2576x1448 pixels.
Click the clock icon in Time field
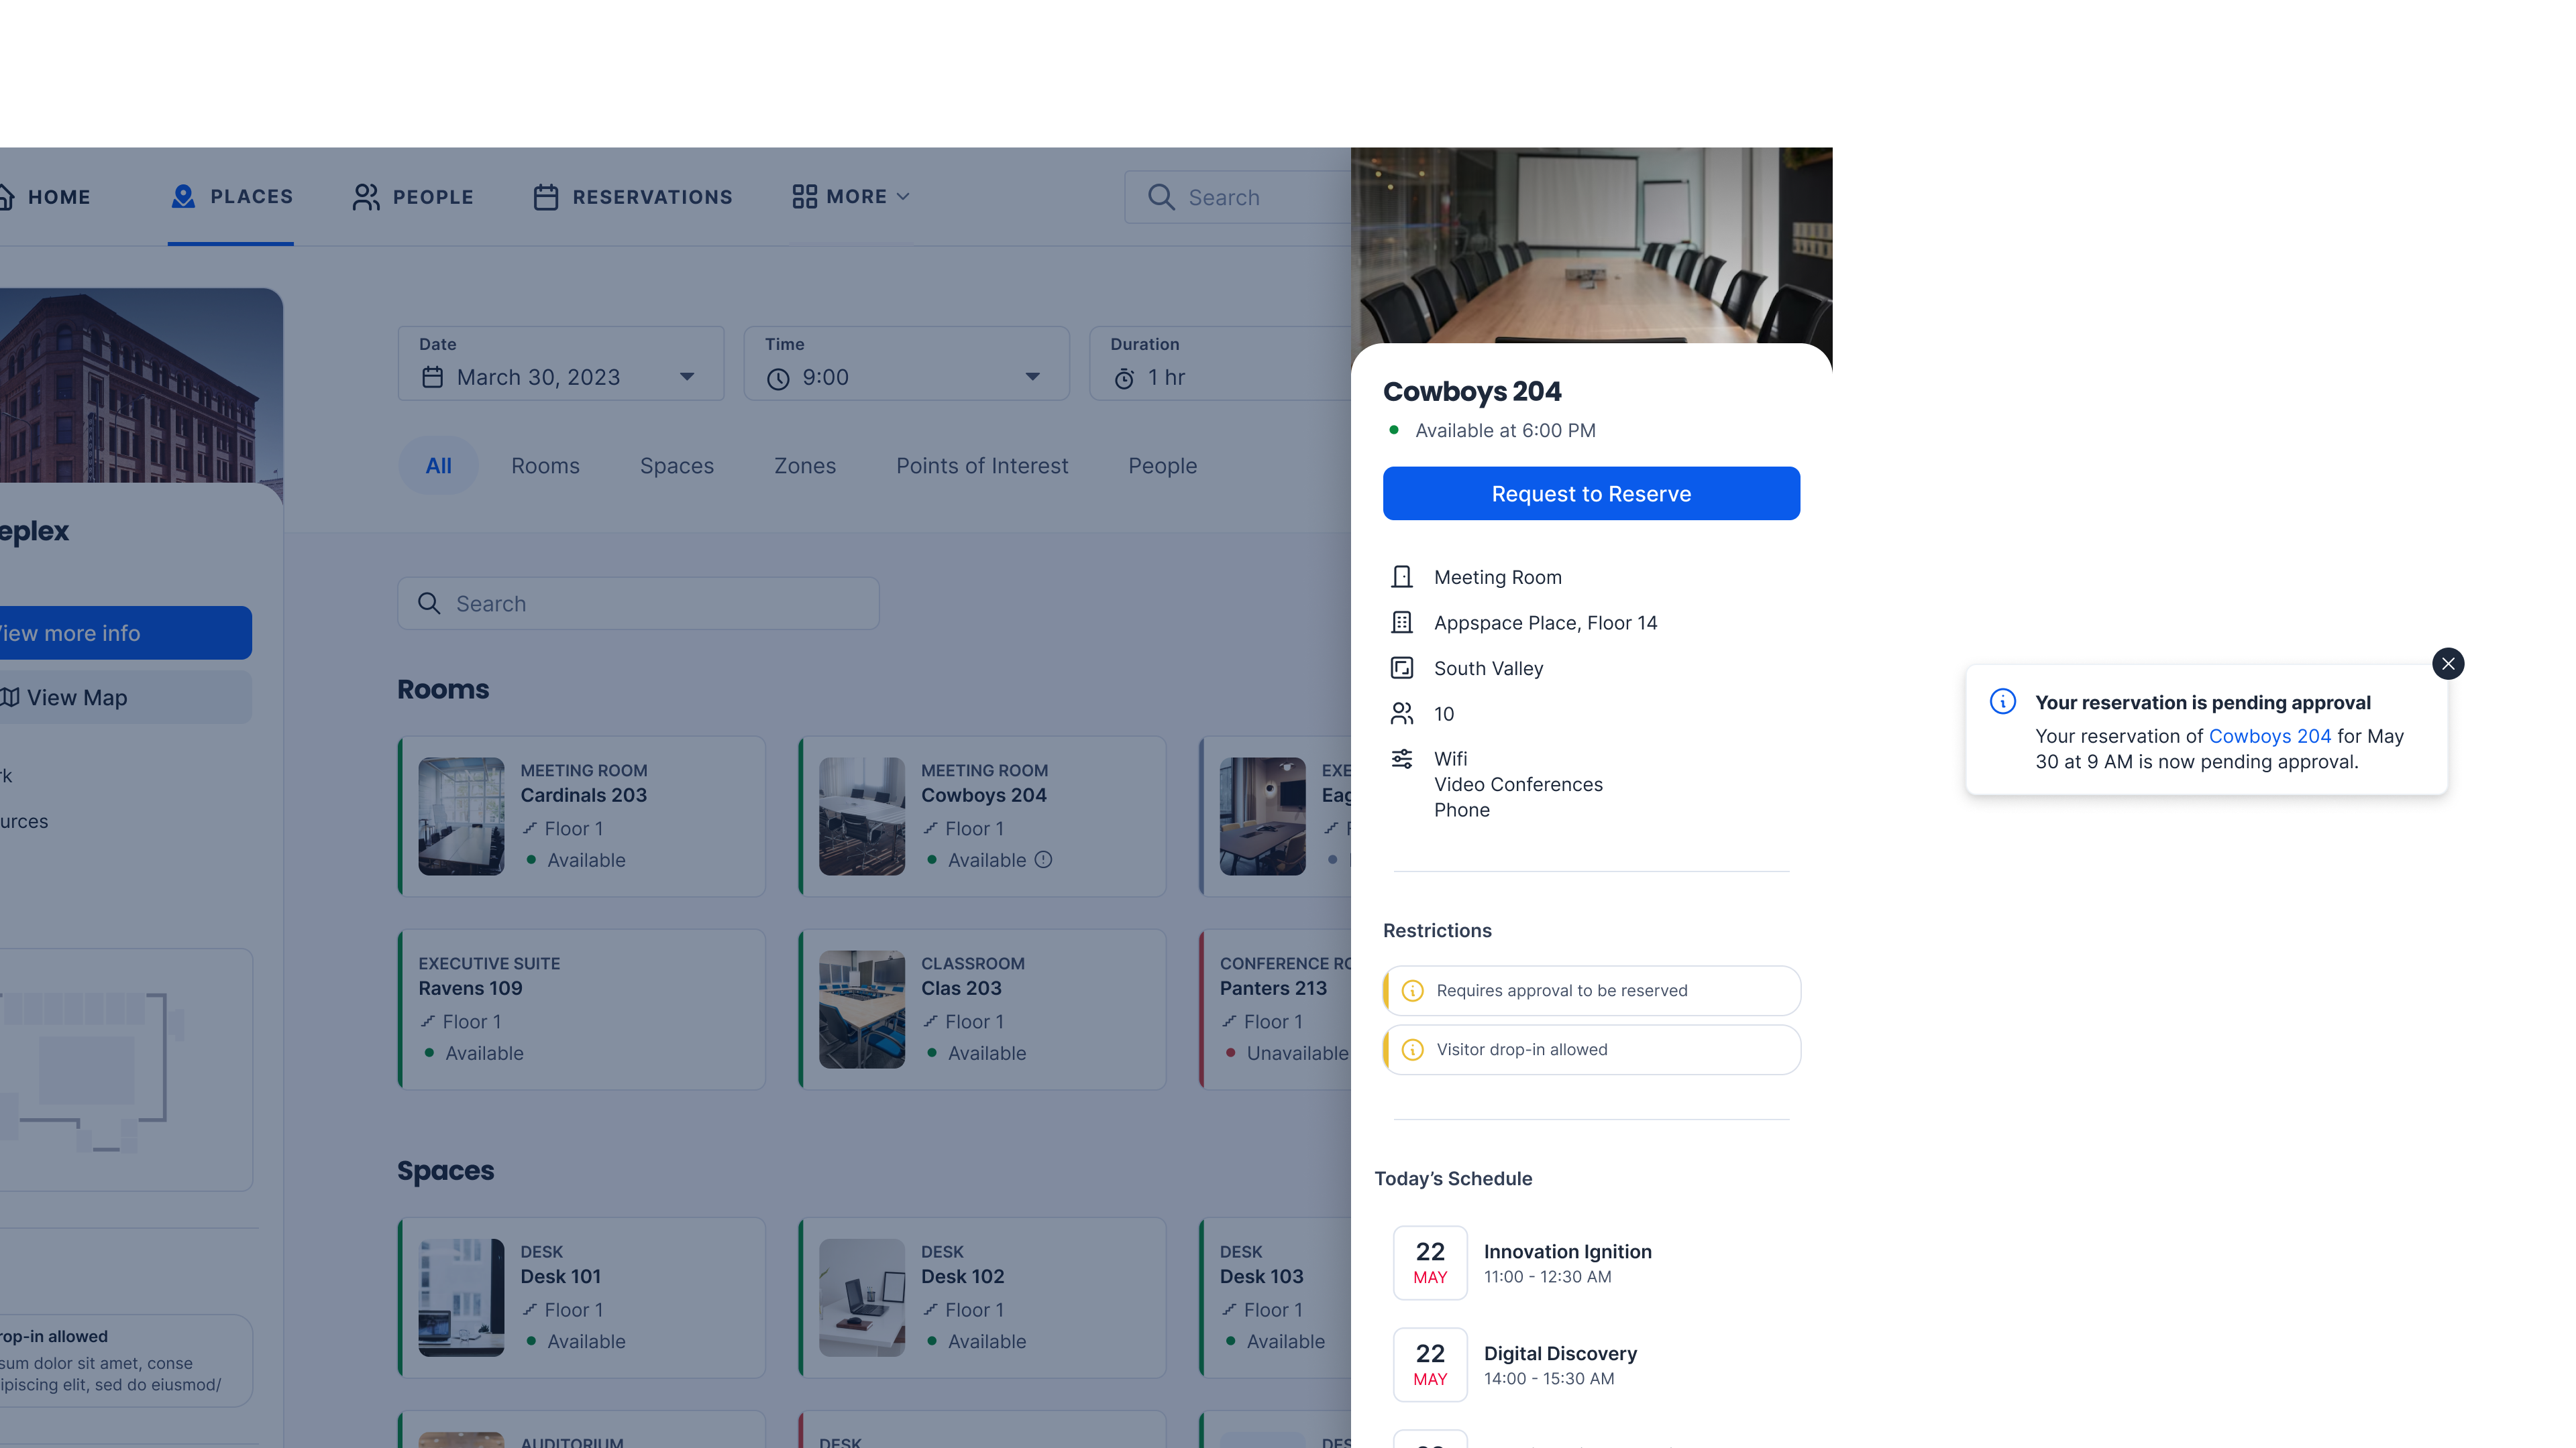(x=778, y=379)
